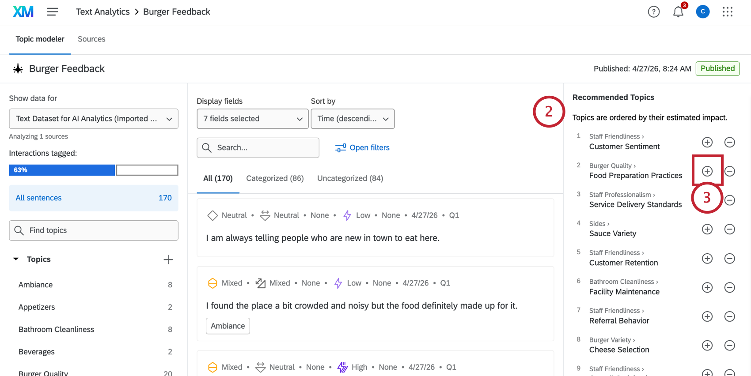Click the sparkle icon beside Burger Feedback
Screen dimensions: 751x376
(18, 69)
